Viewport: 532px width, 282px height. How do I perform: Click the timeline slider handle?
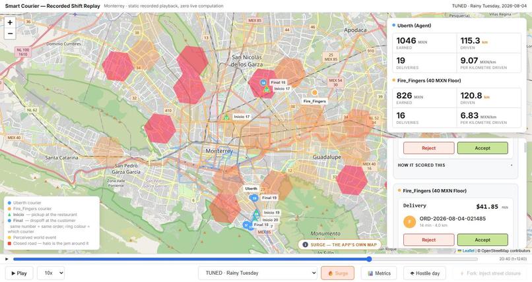coord(369,259)
